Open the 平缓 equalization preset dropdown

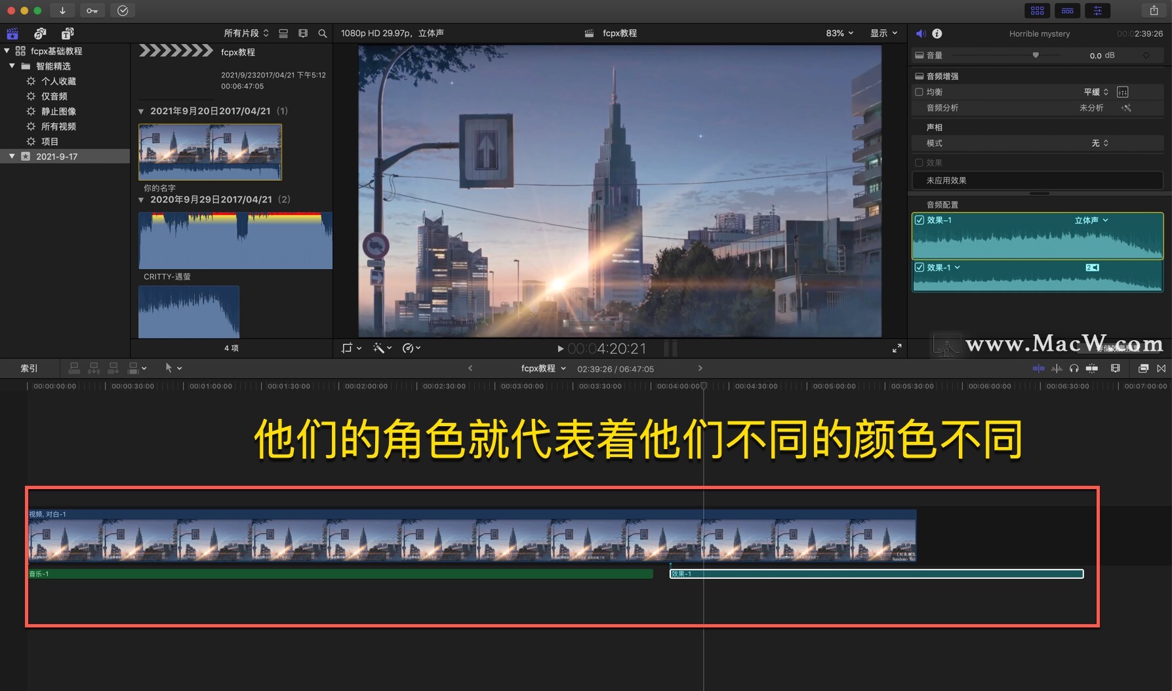(x=1096, y=92)
